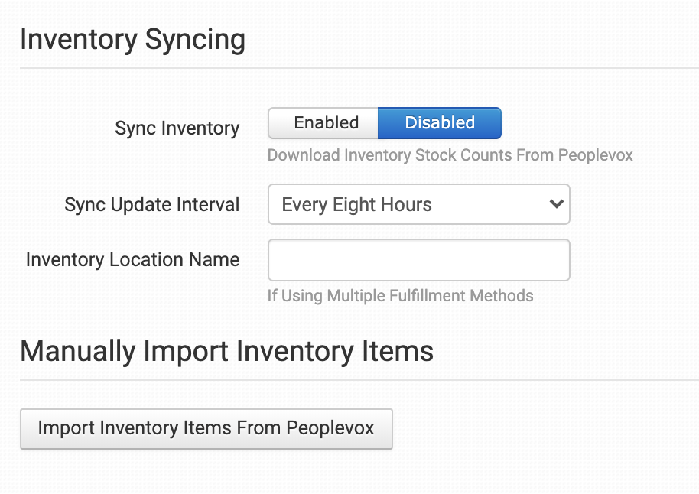Click 'Download Inventory Stock Counts From Peoplevox' hint
The image size is (699, 494).
tap(450, 155)
